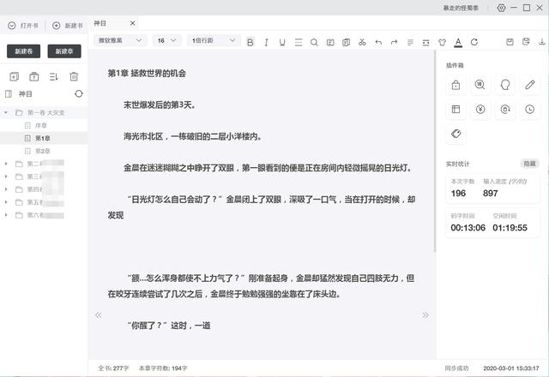This screenshot has width=549, height=377.
Task: Open the lock plugin in 插件箱
Action: 455,85
